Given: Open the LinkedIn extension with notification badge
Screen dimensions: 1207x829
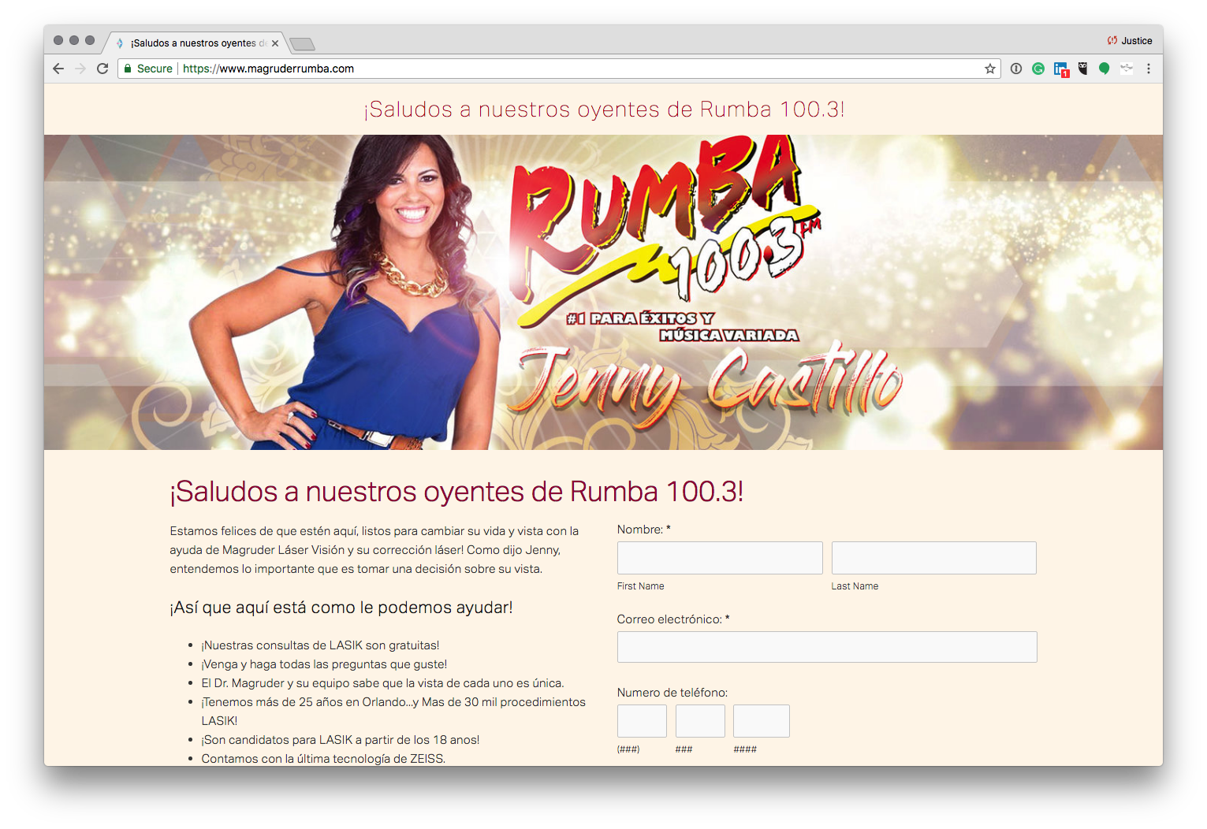Looking at the screenshot, I should [x=1061, y=69].
